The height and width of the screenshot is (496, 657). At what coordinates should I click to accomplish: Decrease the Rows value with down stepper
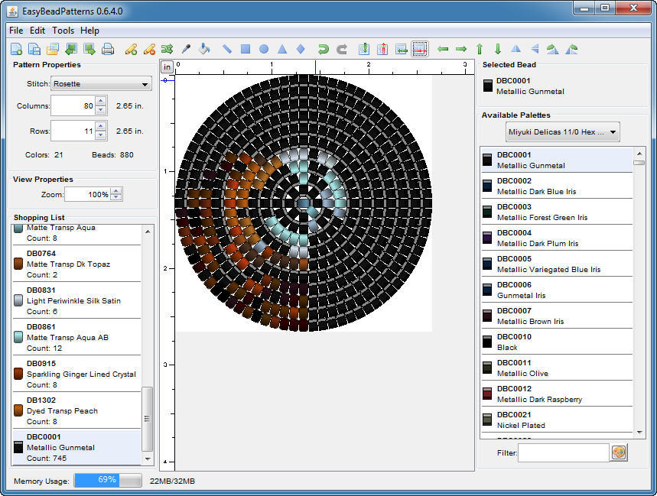tap(100, 135)
